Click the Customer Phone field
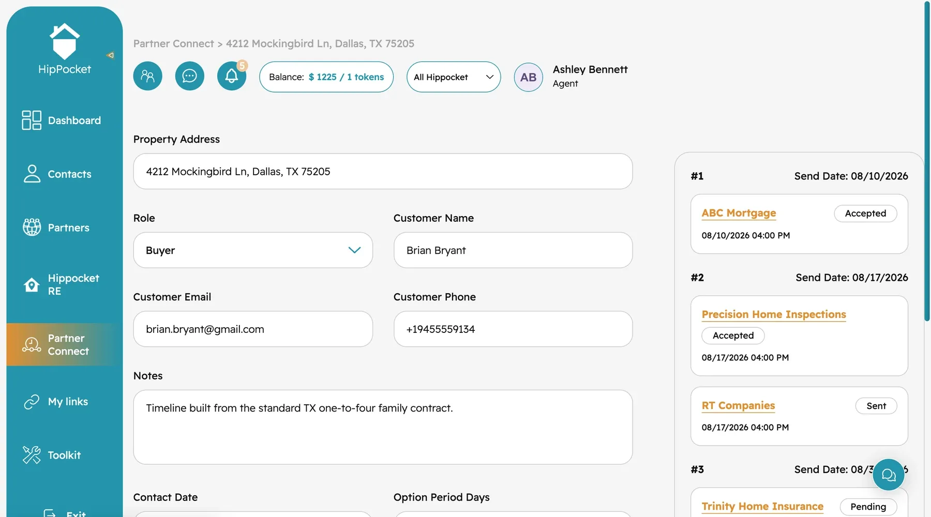Screen dimensions: 931x517 513,329
